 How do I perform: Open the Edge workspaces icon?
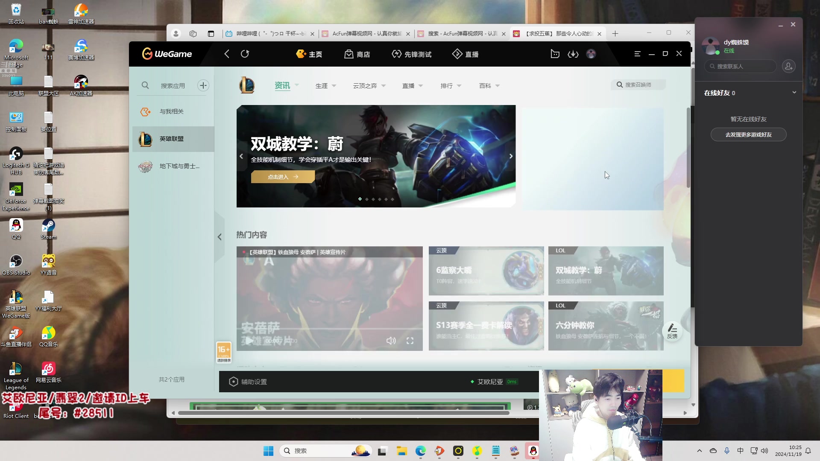(x=193, y=34)
